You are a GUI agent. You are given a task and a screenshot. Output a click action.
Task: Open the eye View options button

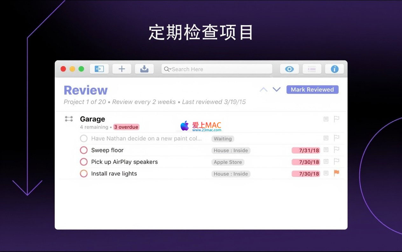289,69
